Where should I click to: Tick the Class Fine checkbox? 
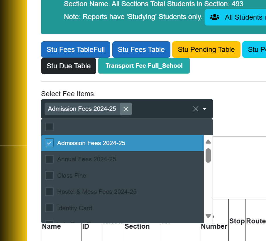click(x=49, y=176)
